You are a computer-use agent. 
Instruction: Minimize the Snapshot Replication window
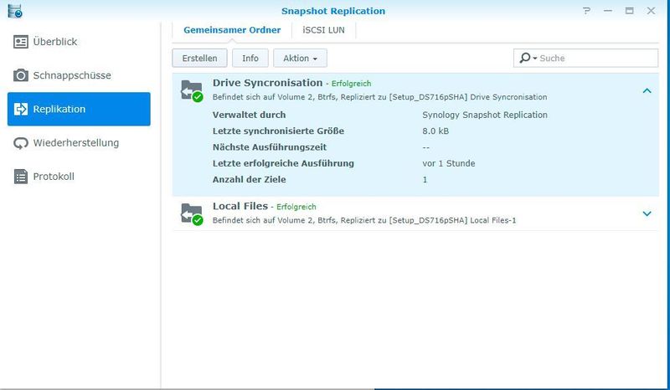point(608,11)
